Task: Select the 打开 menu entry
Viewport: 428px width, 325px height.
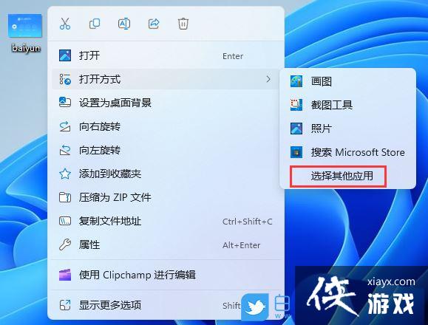Action: coord(166,55)
